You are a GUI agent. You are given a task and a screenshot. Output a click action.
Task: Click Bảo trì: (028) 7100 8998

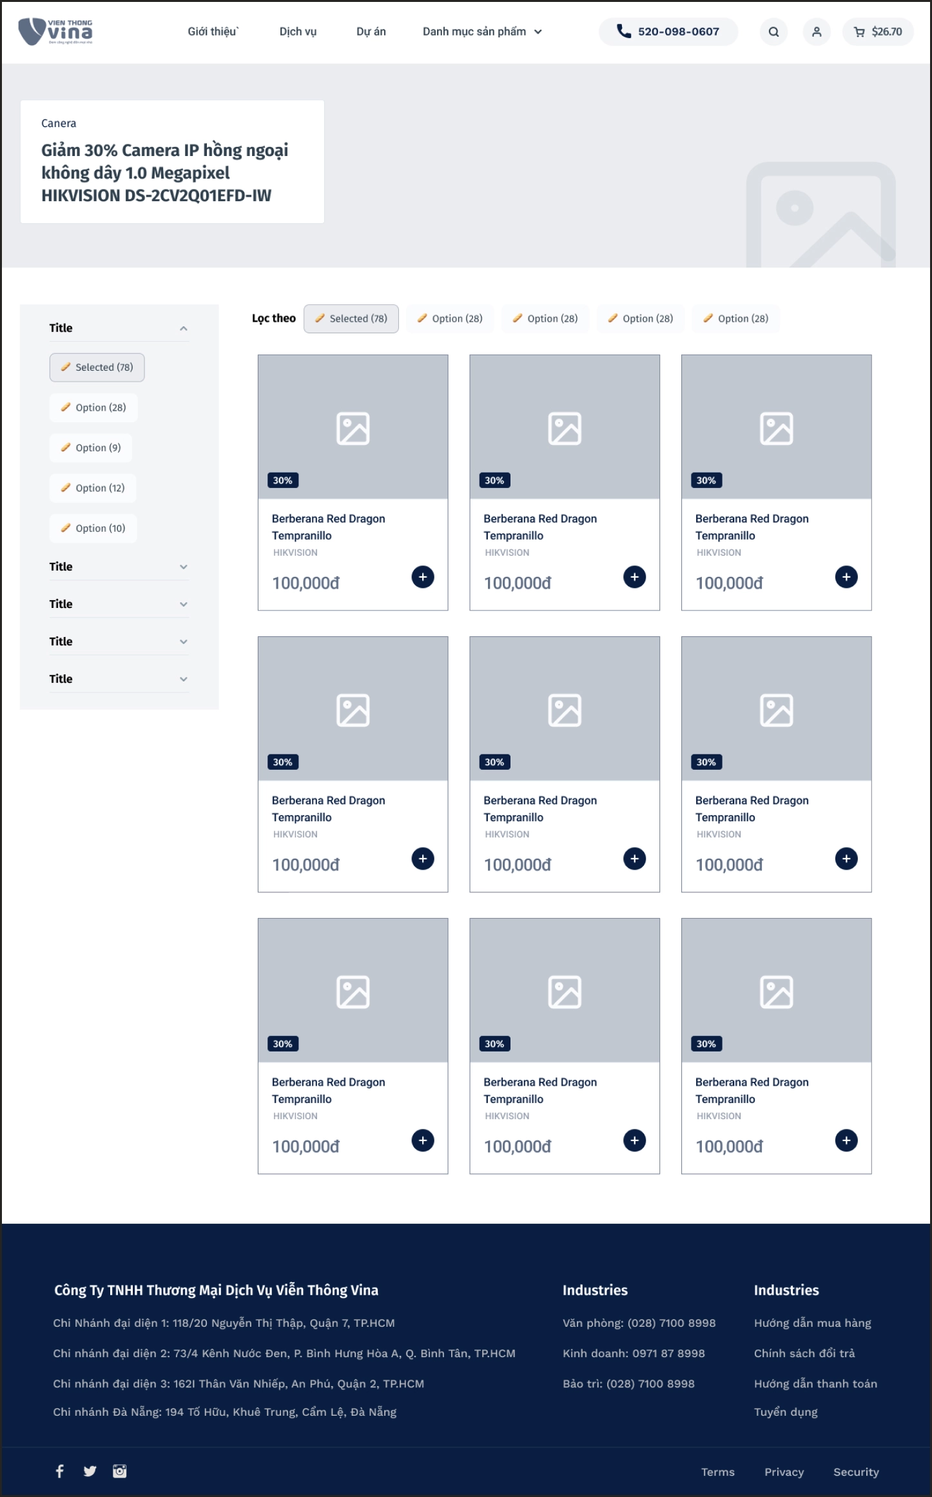point(628,1384)
